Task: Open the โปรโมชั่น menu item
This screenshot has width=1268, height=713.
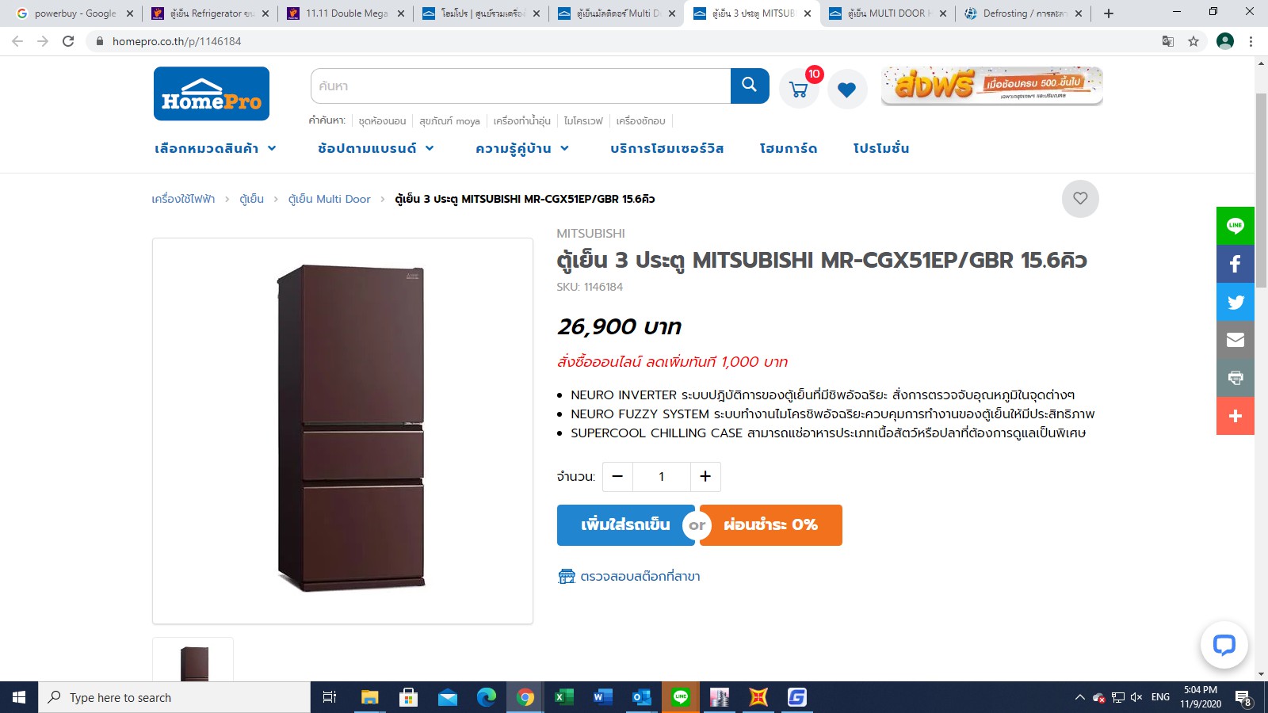Action: [881, 148]
